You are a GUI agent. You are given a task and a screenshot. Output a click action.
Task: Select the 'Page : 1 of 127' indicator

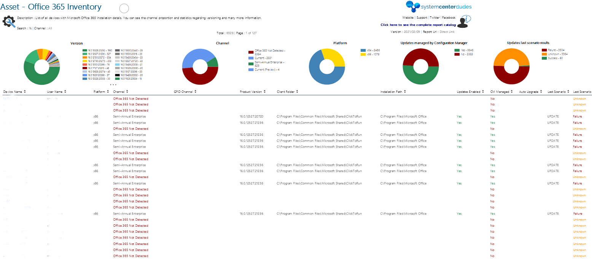pos(247,33)
